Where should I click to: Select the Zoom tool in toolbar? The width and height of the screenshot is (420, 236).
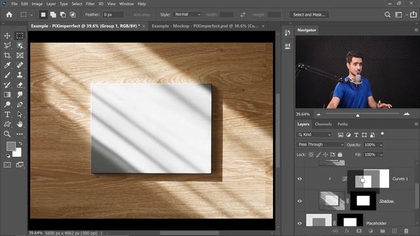[x=7, y=134]
